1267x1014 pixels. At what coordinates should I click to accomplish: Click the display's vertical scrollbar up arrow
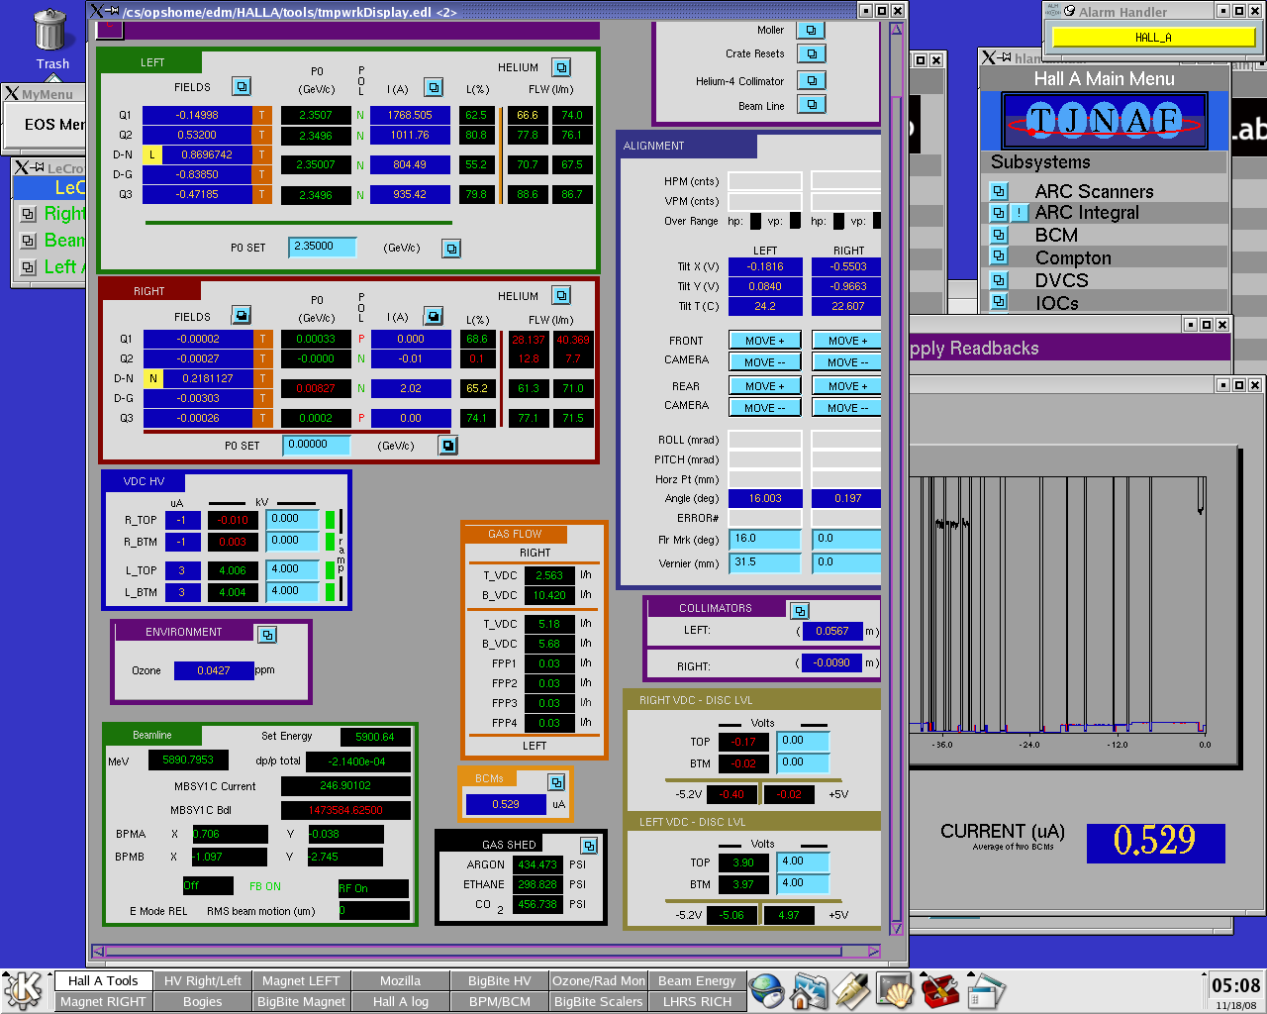tap(897, 29)
